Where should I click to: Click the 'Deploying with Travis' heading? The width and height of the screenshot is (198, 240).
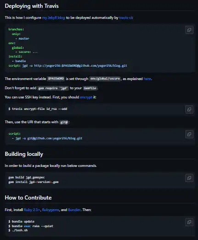coord(32,6)
